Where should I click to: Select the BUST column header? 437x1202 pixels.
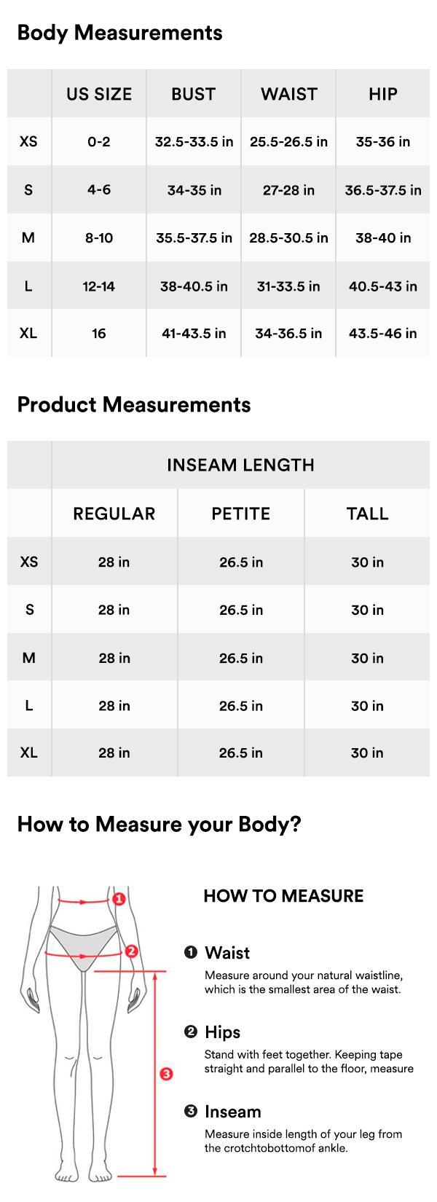pos(194,94)
